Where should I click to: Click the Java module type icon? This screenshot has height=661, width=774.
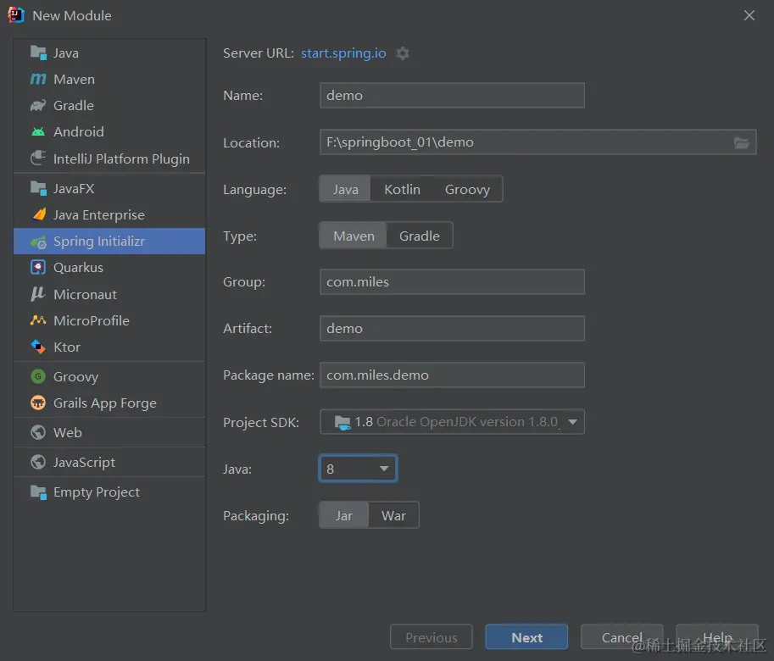click(38, 53)
